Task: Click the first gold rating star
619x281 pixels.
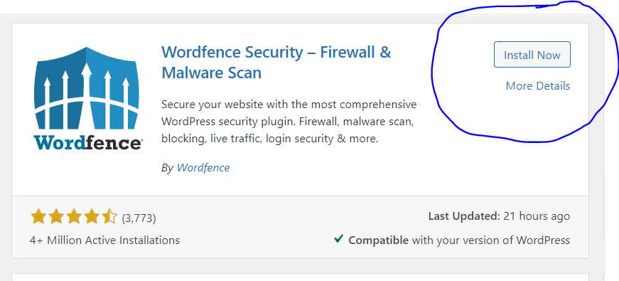Action: (x=38, y=217)
